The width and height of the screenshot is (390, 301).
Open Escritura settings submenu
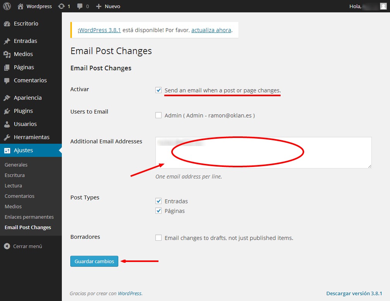coord(15,175)
